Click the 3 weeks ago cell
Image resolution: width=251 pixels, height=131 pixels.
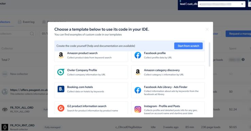[x=171, y=127]
